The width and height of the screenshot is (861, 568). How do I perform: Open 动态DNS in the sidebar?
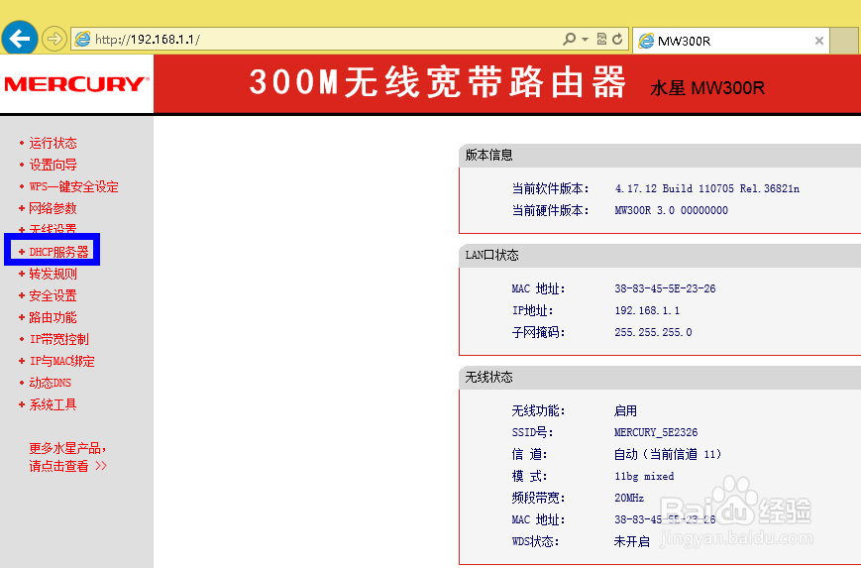point(50,383)
